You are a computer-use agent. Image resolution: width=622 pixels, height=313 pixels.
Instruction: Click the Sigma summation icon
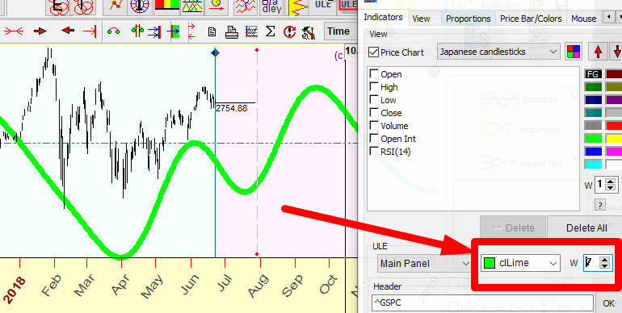point(270,31)
